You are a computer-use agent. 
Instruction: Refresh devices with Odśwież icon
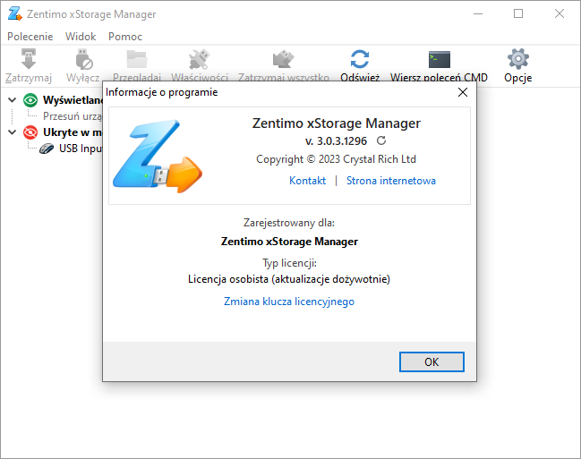pos(360,59)
